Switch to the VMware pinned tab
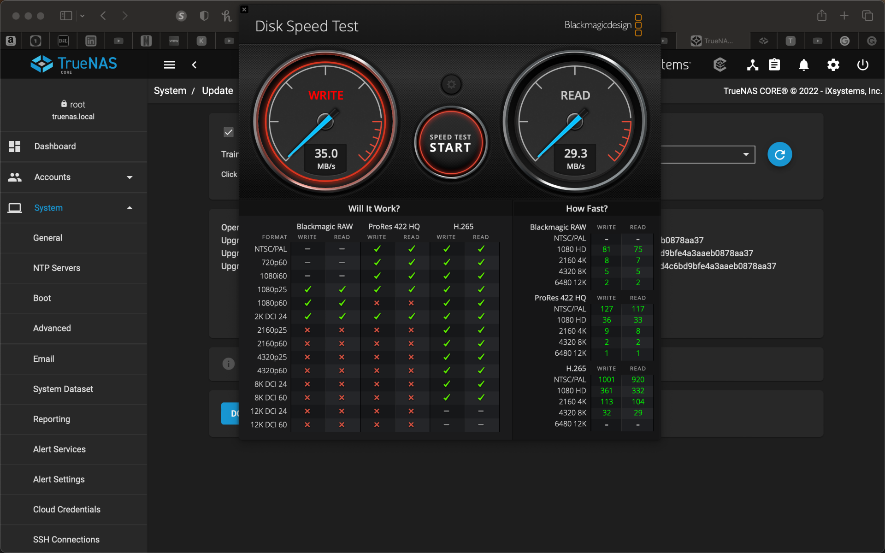The height and width of the screenshot is (553, 885). coord(174,41)
